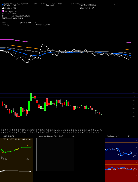Click the 'SI 14/3: 60.91 / 59.89' value
Screen dimensions: 138x182
coord(21,16)
